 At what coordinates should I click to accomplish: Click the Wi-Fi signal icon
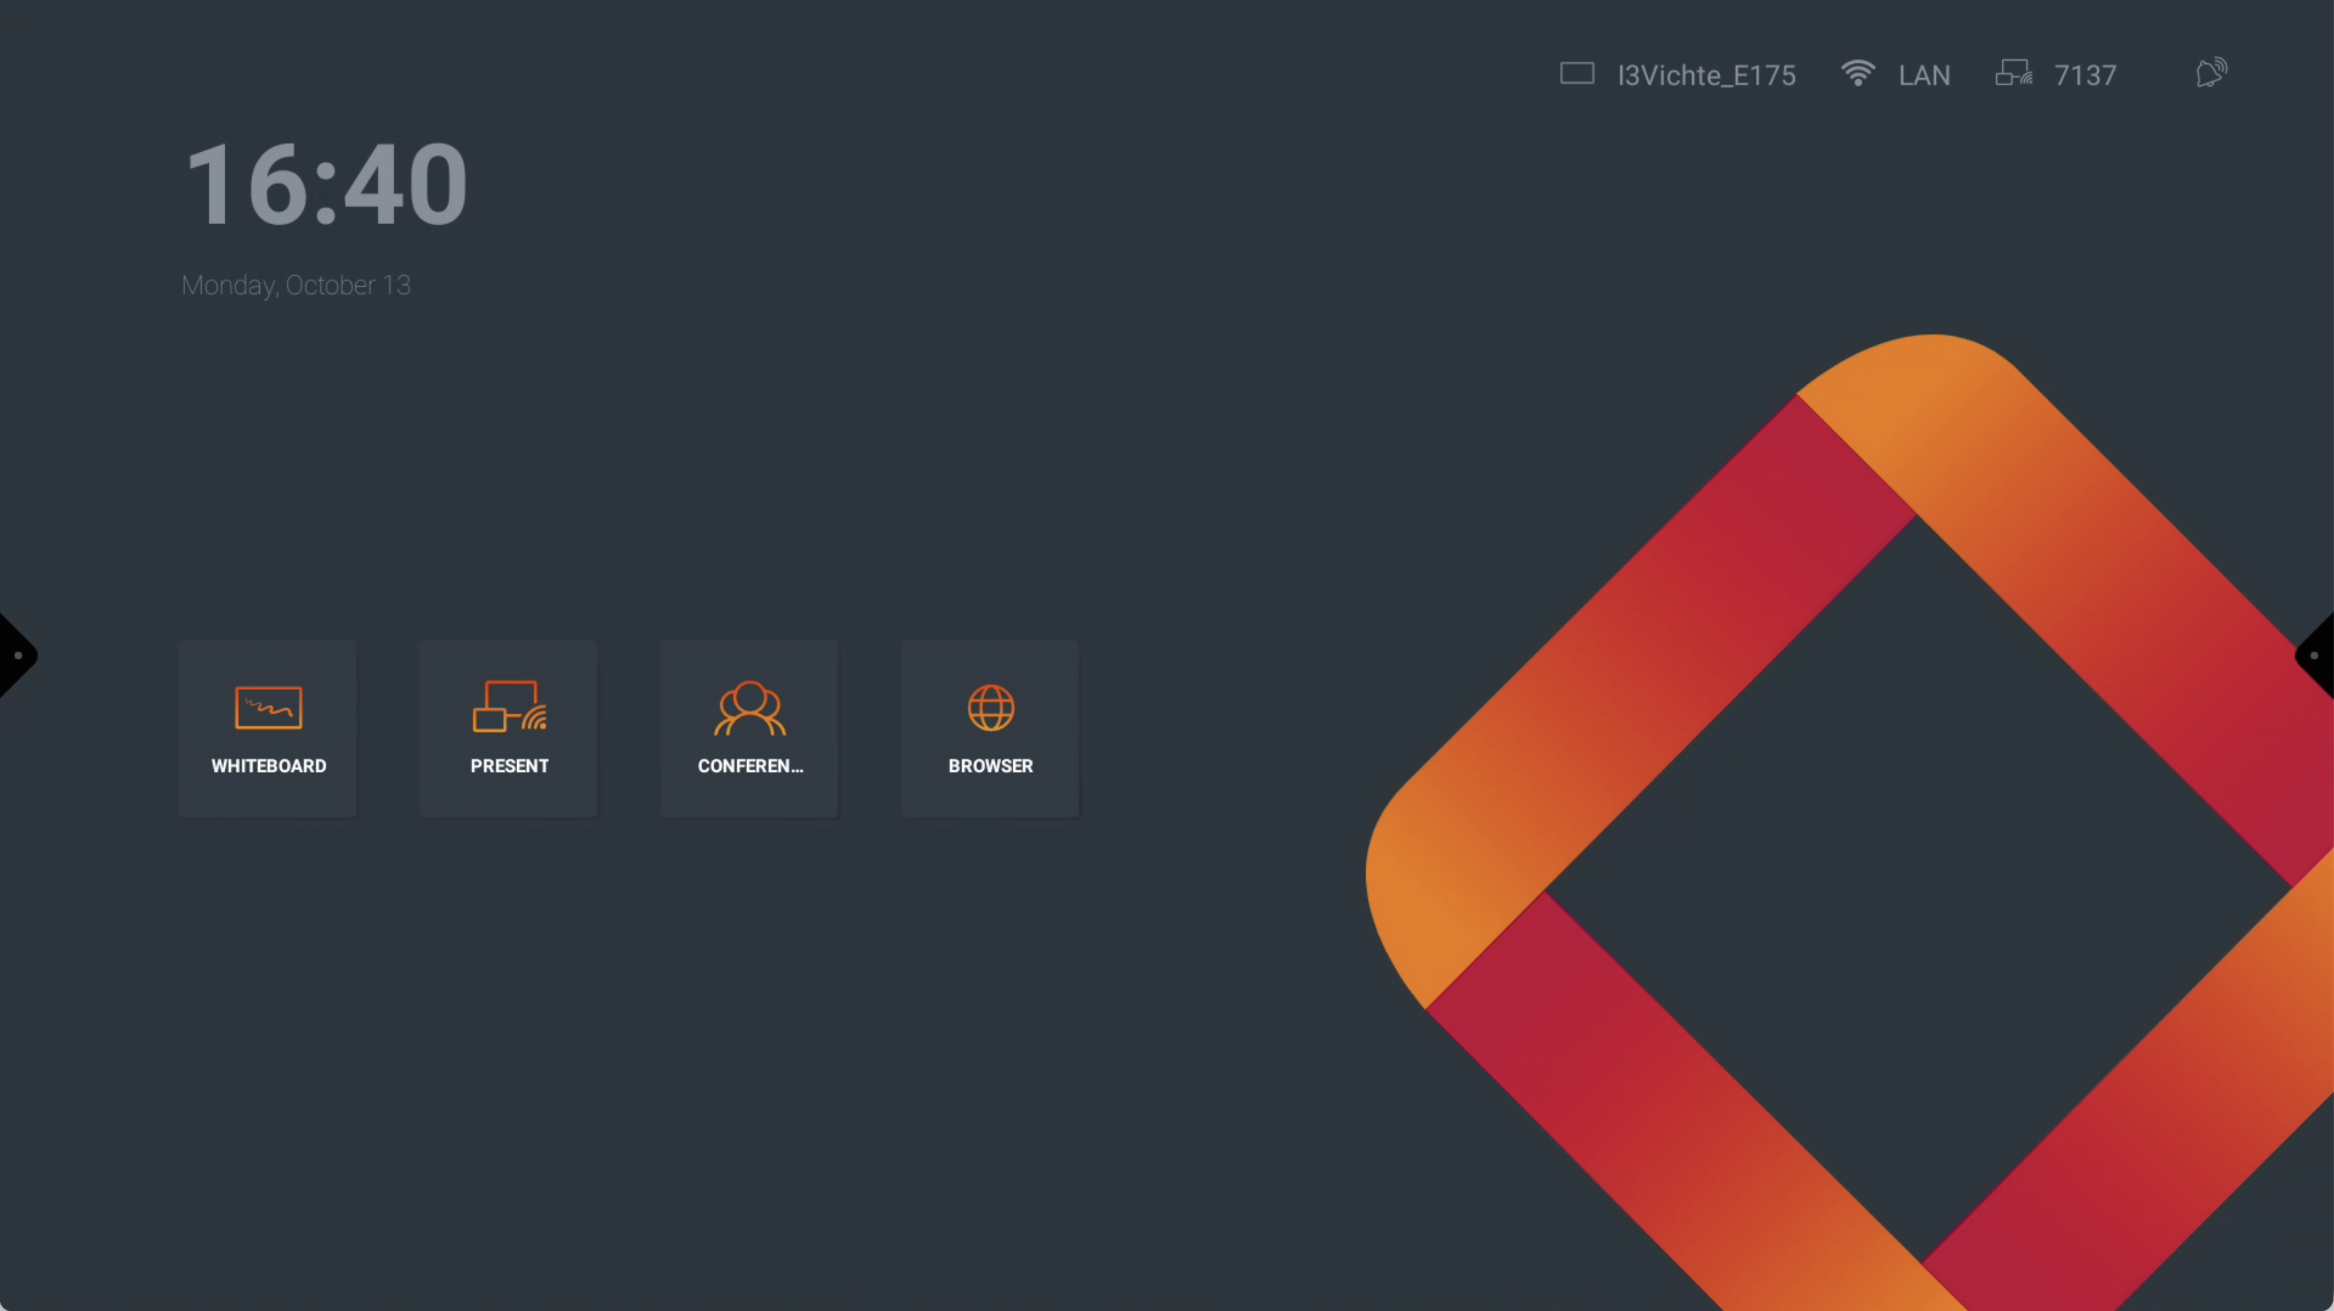click(x=1858, y=74)
